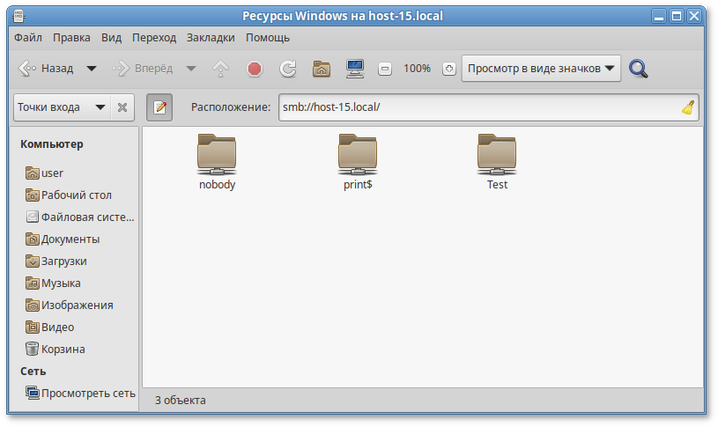Click the Computer icon in toolbar

point(355,69)
